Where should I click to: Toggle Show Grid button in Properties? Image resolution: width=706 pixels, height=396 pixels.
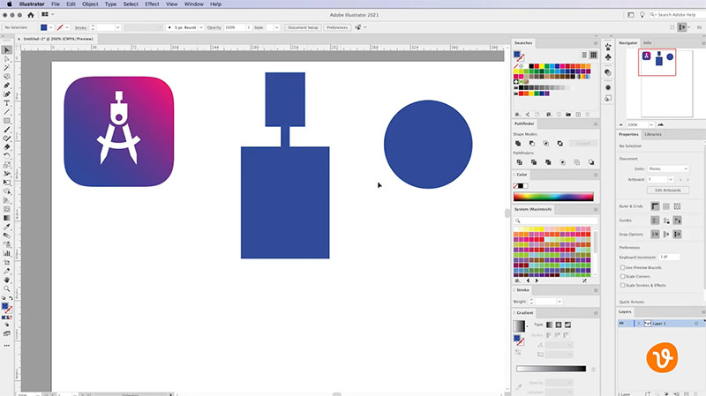point(666,206)
